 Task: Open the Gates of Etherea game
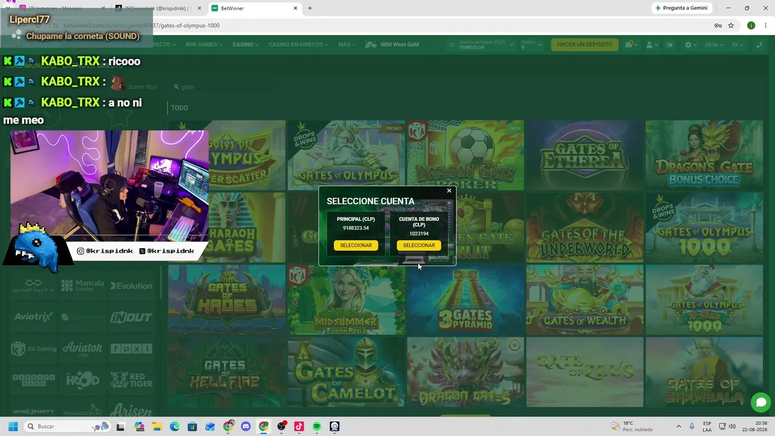(x=584, y=155)
